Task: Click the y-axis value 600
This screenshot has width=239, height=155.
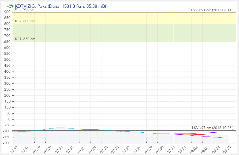Action: 7,48
